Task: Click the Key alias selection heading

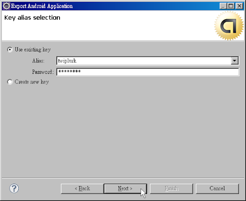Action: (32, 18)
